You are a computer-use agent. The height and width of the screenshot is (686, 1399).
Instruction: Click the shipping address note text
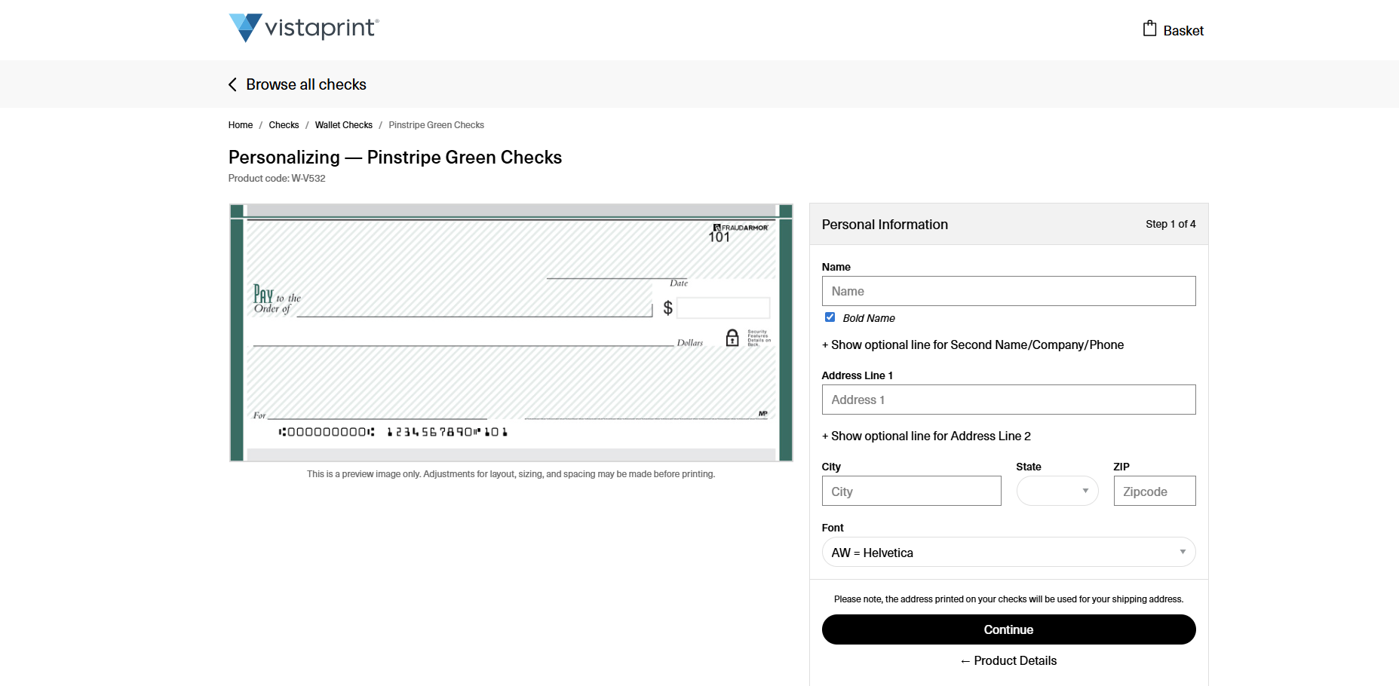click(1008, 599)
